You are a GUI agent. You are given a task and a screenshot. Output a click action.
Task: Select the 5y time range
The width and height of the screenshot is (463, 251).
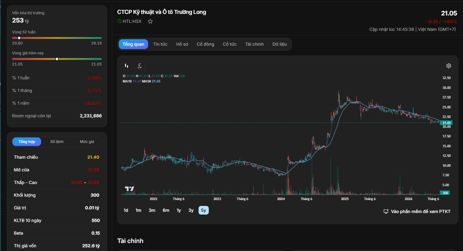(204, 210)
